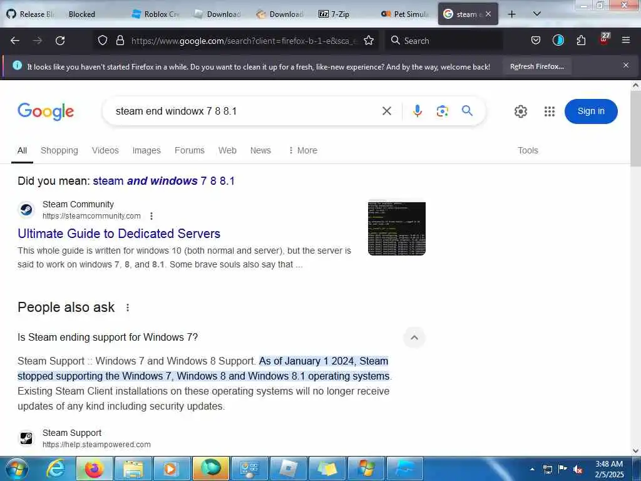Go back to the previous page

(x=15, y=41)
